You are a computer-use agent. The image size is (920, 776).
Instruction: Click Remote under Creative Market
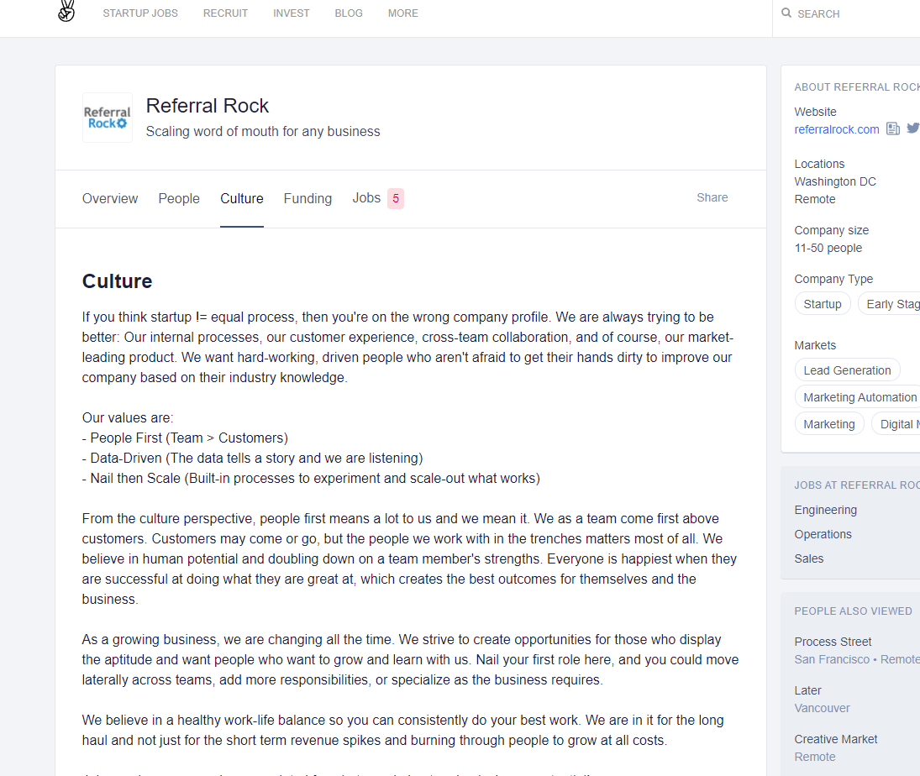pyautogui.click(x=814, y=757)
